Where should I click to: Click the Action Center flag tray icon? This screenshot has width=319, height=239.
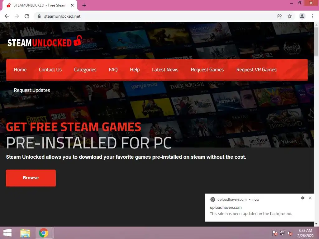(275, 233)
